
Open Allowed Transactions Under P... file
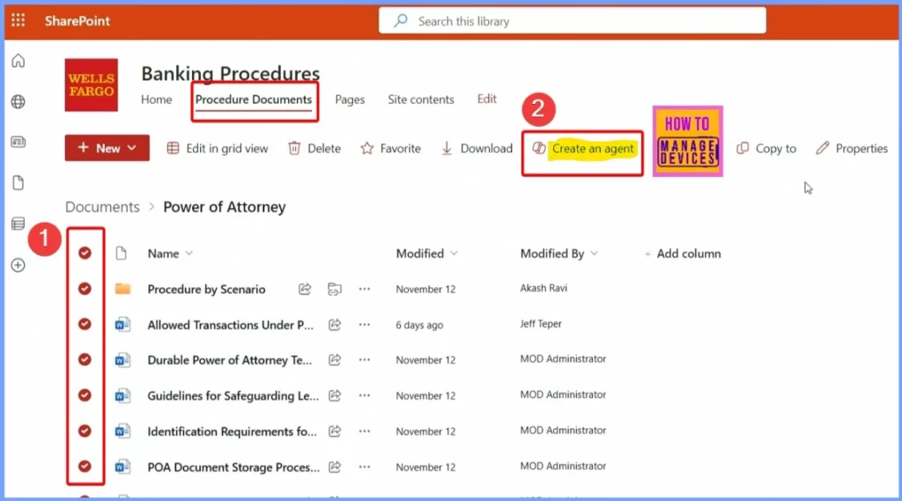click(230, 325)
